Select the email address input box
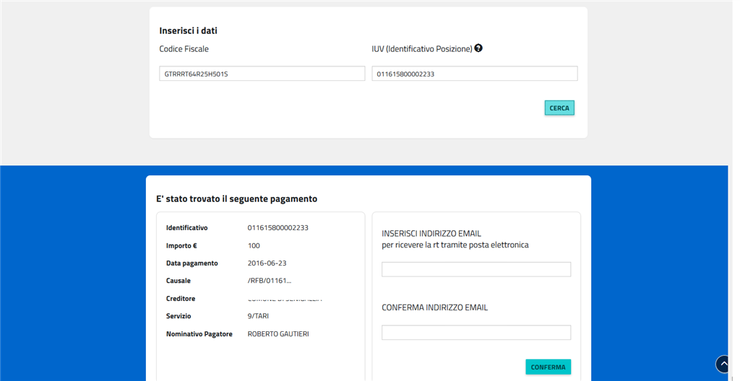 click(x=476, y=269)
